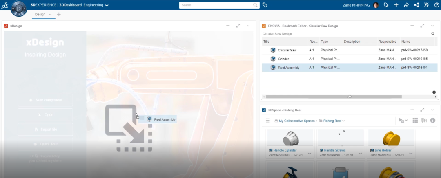Open the collaboration tools icon
This screenshot has width=441, height=178.
(x=426, y=5)
